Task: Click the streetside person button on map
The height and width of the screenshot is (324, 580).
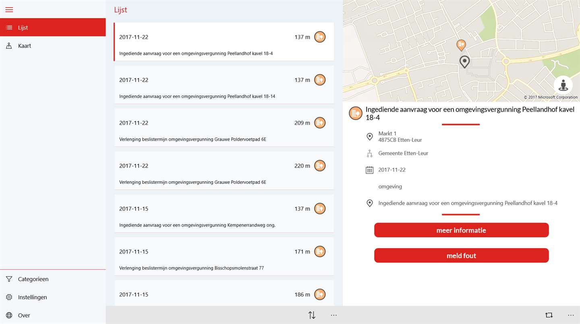Action: pos(563,85)
